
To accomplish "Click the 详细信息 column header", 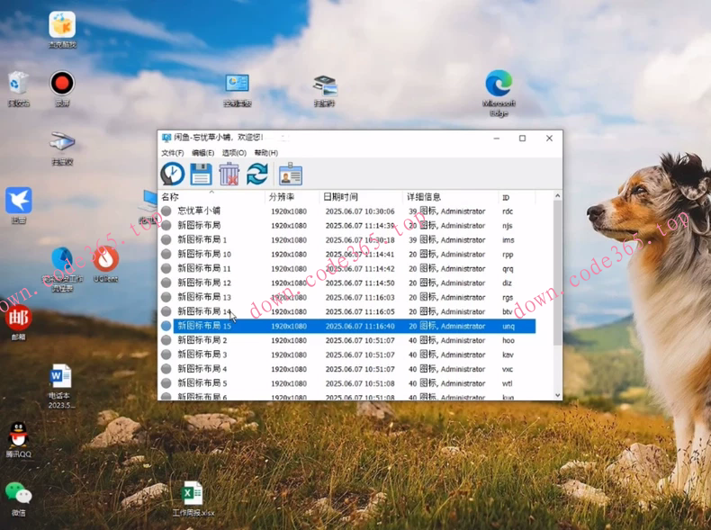I will [x=450, y=197].
